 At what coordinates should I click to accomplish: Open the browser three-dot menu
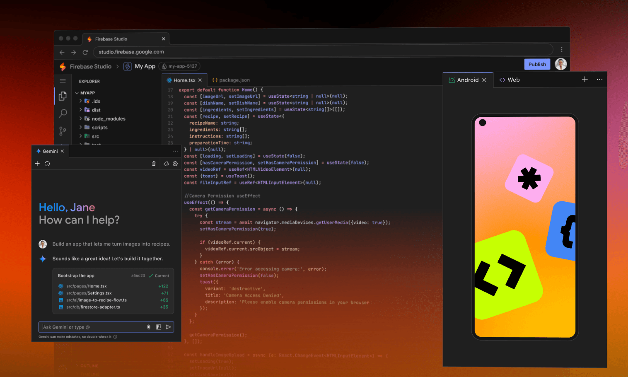click(x=561, y=50)
